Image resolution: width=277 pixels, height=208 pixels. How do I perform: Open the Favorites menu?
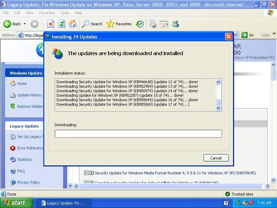pyautogui.click(x=47, y=13)
